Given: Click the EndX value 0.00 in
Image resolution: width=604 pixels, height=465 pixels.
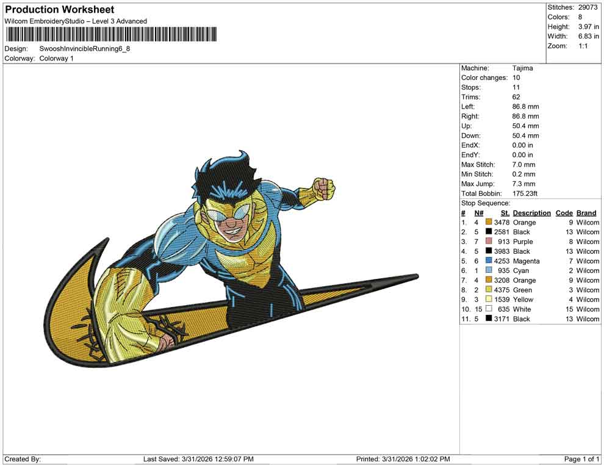Looking at the screenshot, I should 523,145.
